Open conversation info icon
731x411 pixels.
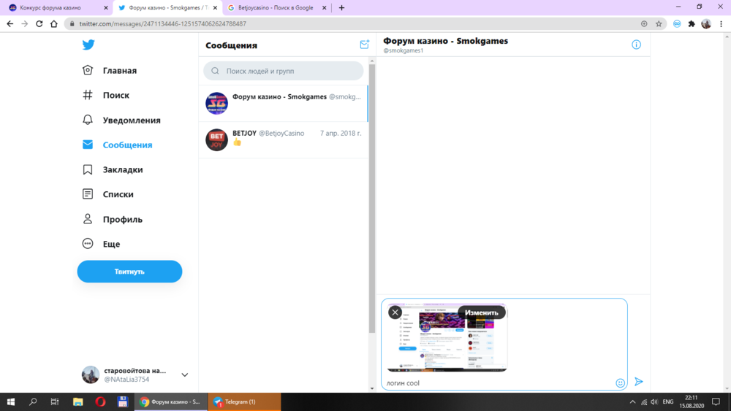(636, 45)
